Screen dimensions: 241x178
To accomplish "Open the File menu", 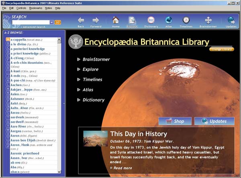I will click(4, 8).
